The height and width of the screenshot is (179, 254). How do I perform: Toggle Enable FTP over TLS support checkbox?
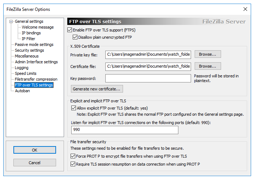(70, 30)
